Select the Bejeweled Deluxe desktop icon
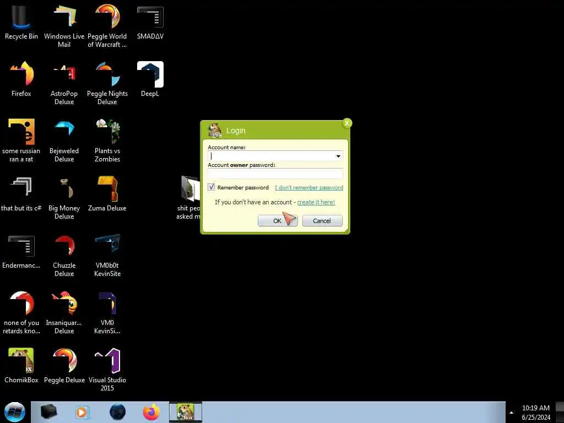 tap(64, 140)
